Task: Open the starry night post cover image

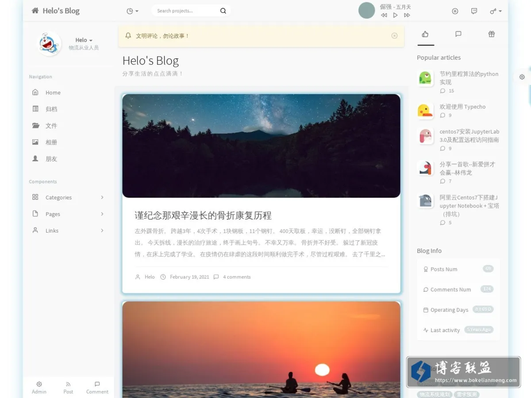Action: pyautogui.click(x=261, y=145)
